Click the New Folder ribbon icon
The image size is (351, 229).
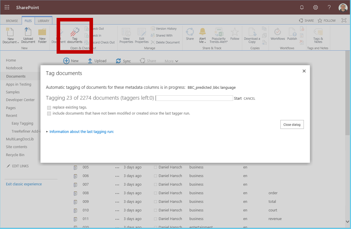pos(42,33)
